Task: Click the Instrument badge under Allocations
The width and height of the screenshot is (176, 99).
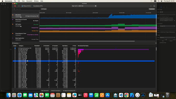Action: [18, 17]
